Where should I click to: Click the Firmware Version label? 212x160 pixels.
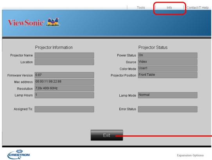pyautogui.click(x=20, y=75)
